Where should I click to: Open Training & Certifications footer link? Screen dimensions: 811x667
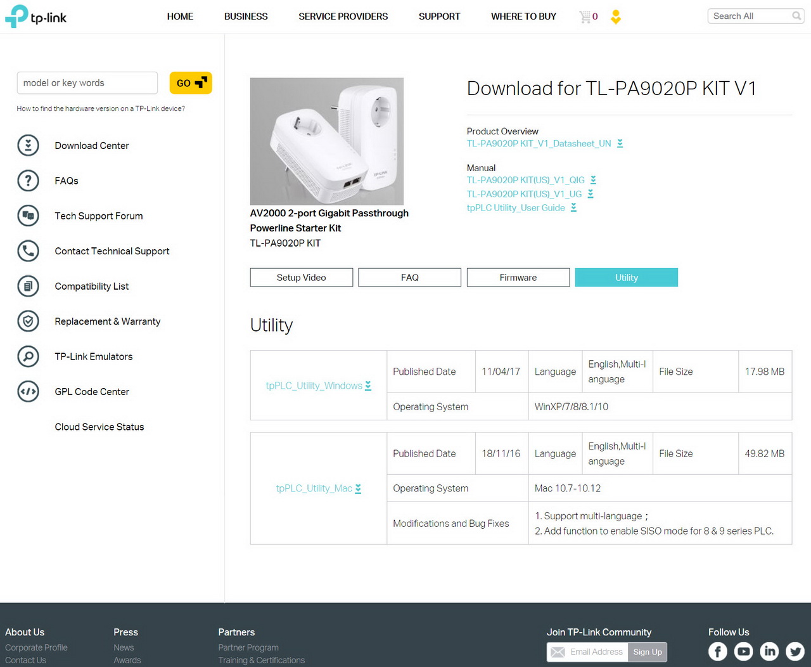(262, 660)
